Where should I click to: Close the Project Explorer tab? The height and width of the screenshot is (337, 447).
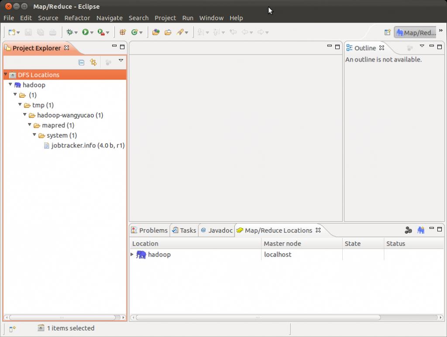coord(67,48)
